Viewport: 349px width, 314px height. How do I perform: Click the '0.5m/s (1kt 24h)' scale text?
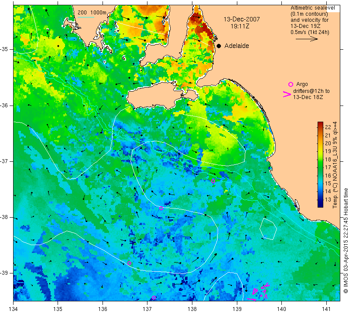[x=310, y=32]
